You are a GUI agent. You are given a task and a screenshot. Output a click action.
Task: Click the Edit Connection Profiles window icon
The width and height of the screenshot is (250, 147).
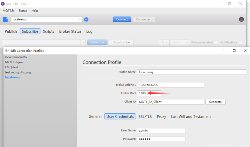click(x=7, y=51)
